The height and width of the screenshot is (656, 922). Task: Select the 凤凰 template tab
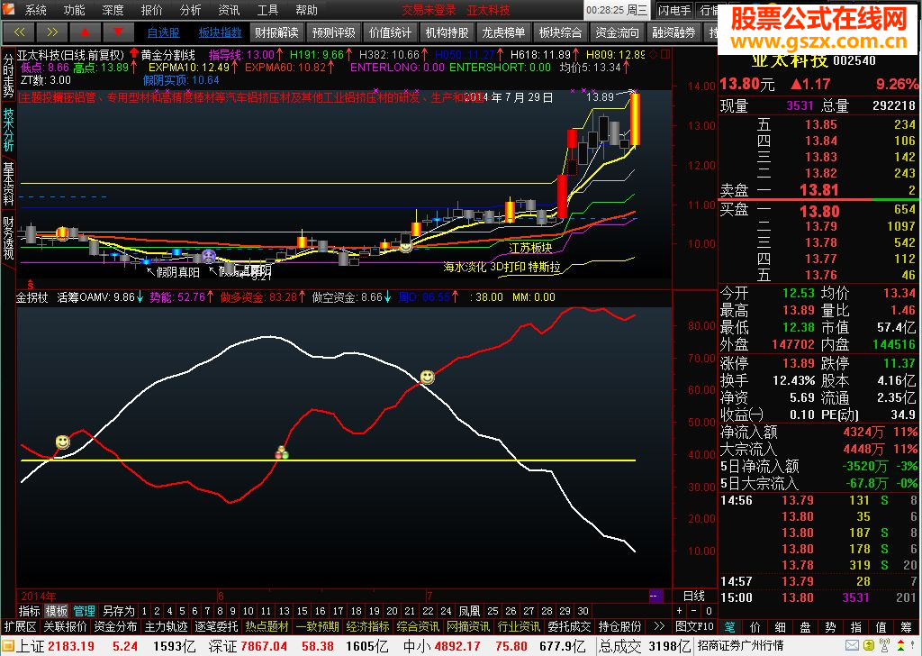(468, 611)
